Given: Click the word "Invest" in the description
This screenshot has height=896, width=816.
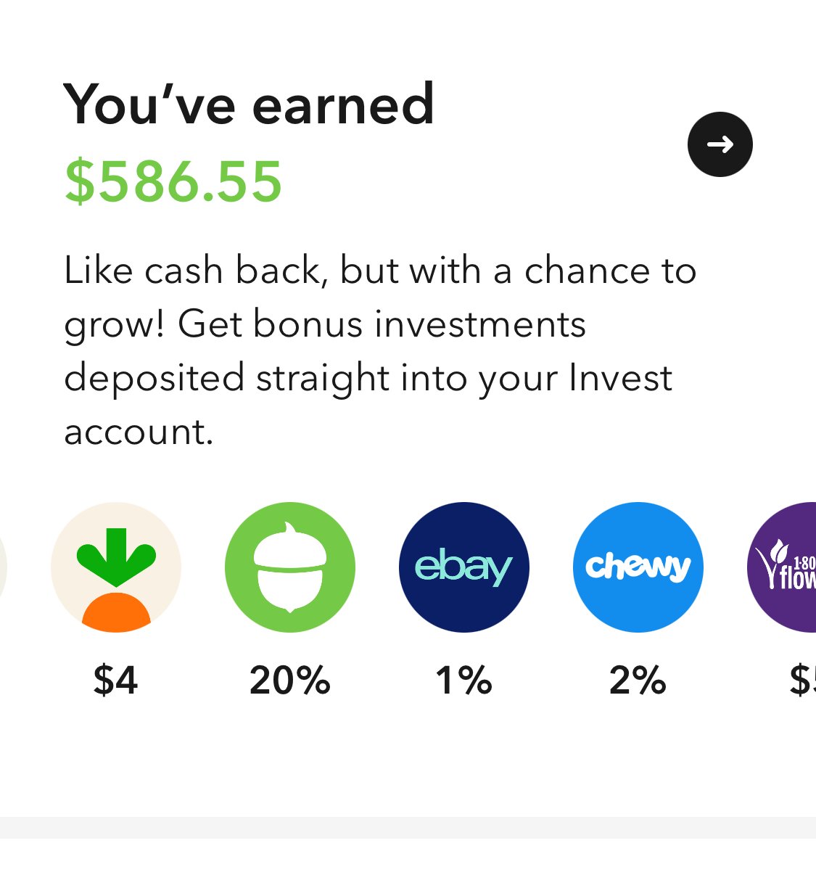Looking at the screenshot, I should coord(621,378).
